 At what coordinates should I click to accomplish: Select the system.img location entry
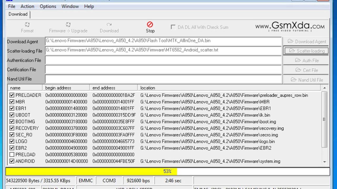point(210,161)
